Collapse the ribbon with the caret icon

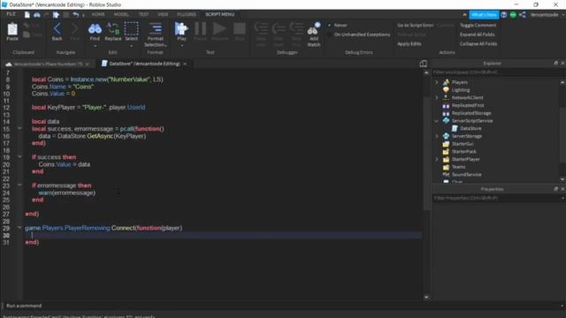[464, 15]
